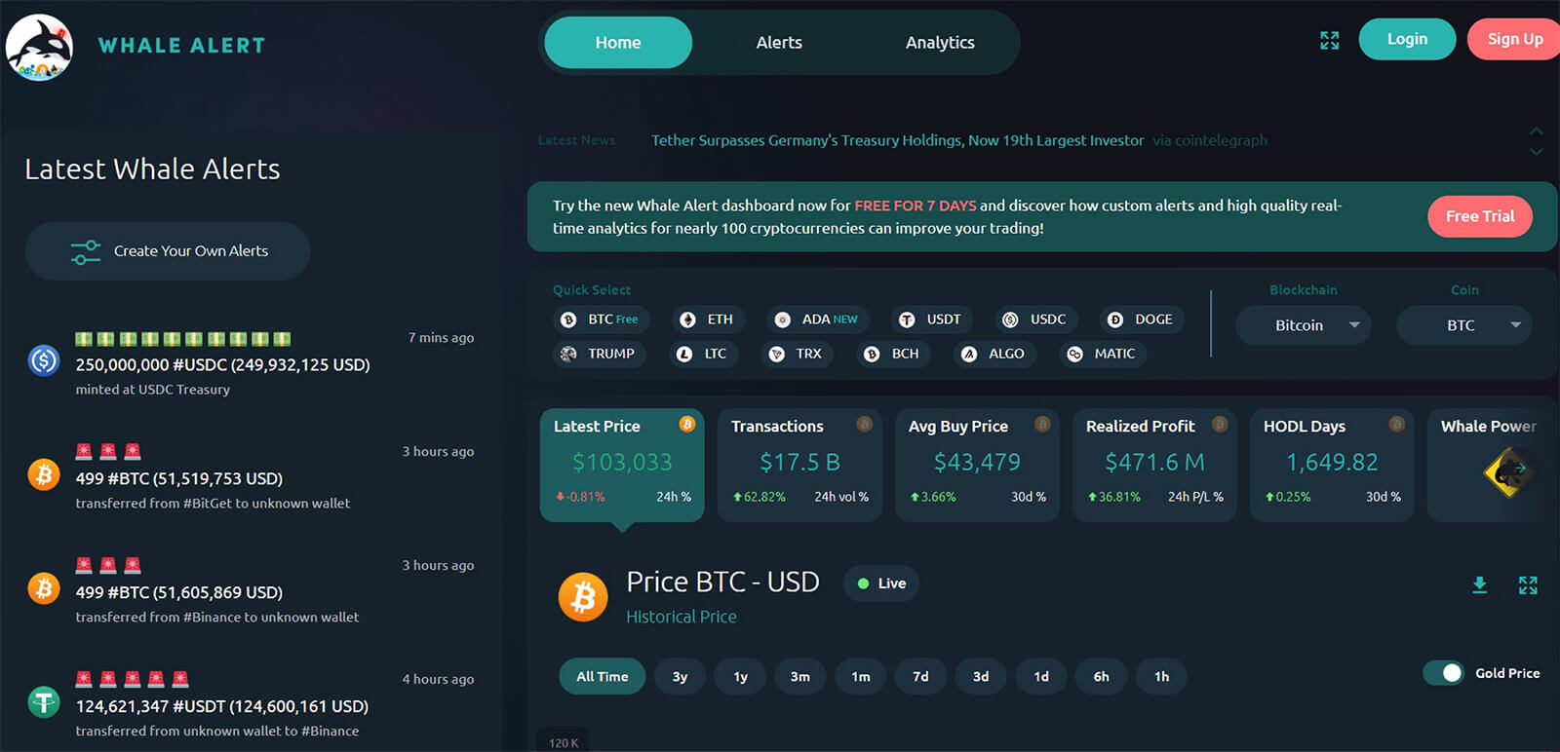The width and height of the screenshot is (1560, 752).
Task: Open the Blockchain Bitcoin dropdown
Action: point(1303,325)
